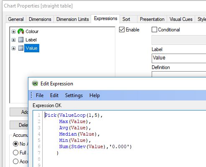Open the Edit menu in Edit Expression
206x167 pixels.
click(54, 95)
